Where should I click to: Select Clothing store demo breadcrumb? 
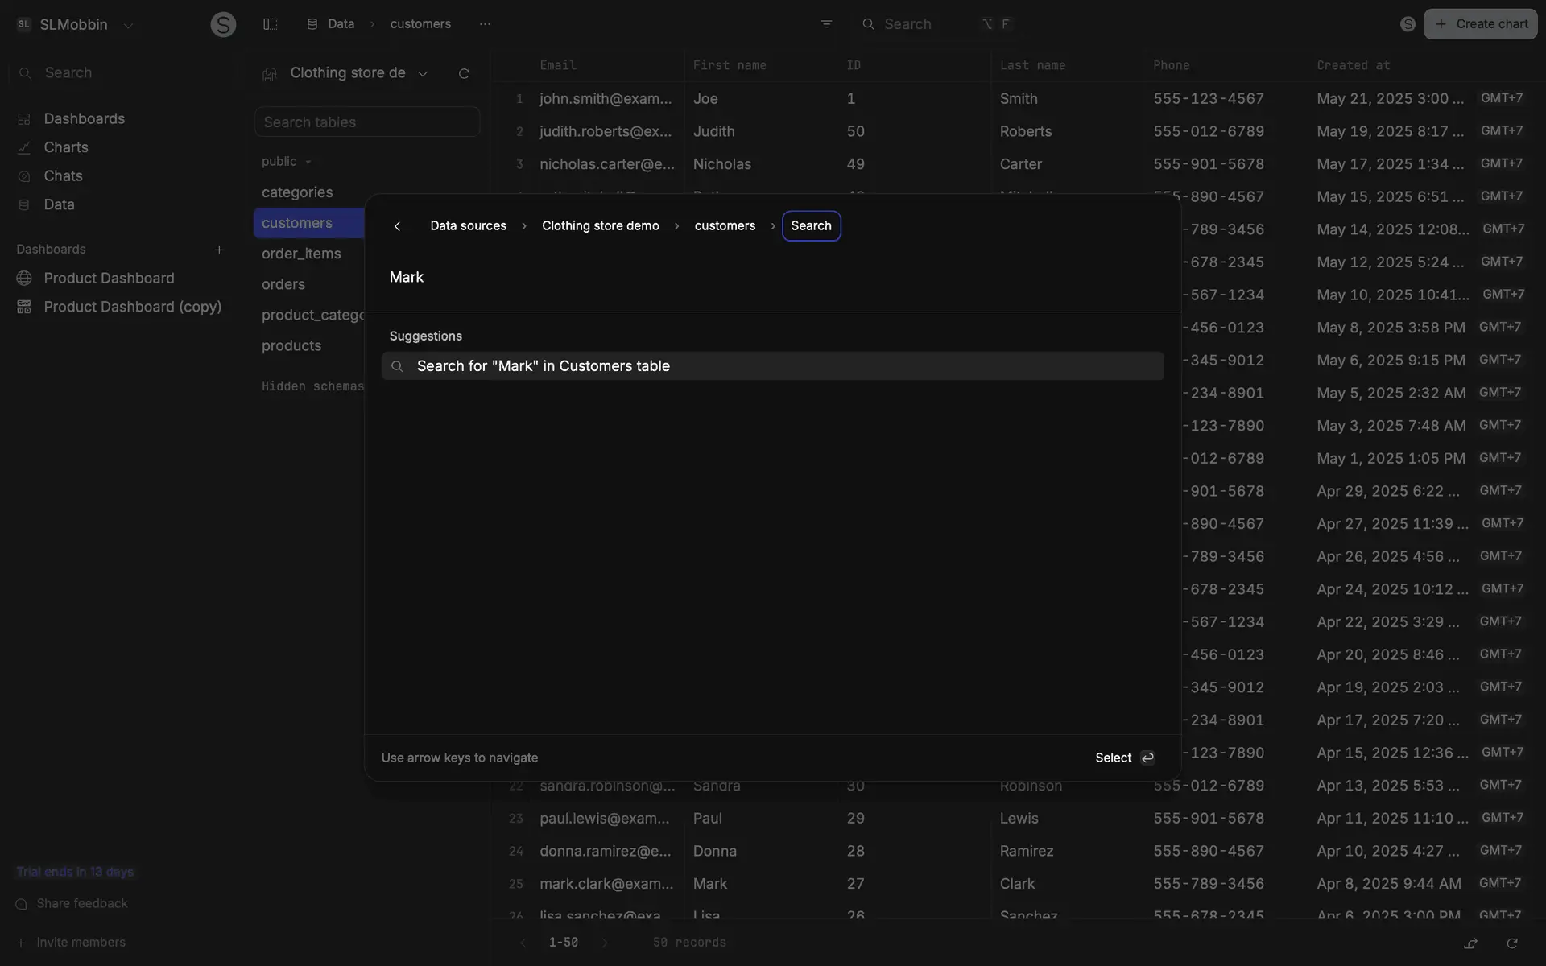point(600,226)
